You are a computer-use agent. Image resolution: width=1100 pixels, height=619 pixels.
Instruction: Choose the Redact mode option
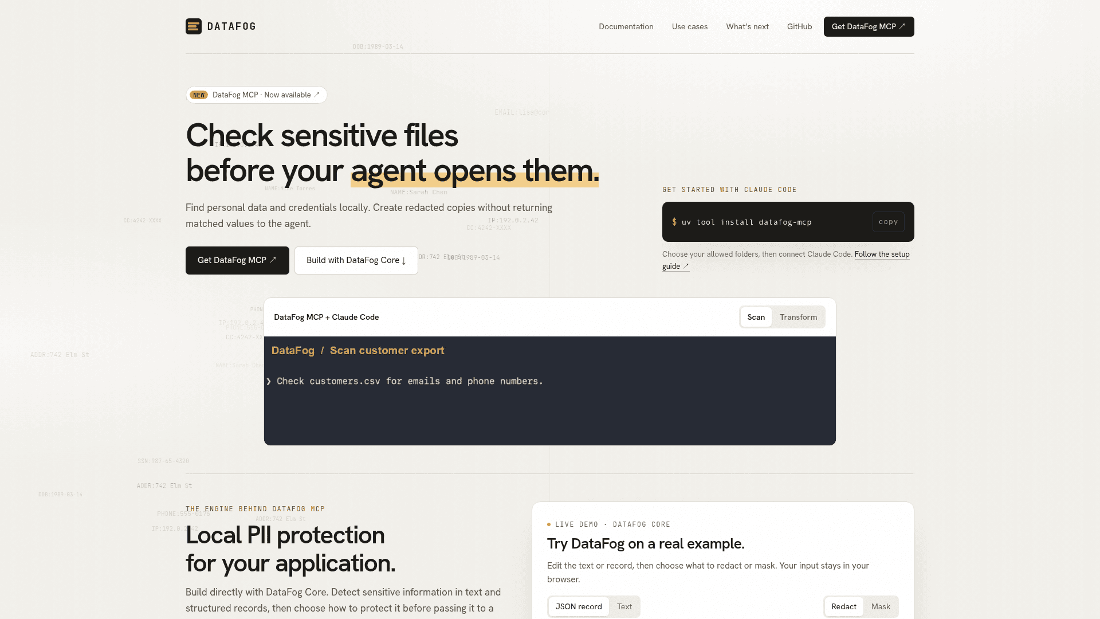click(844, 606)
